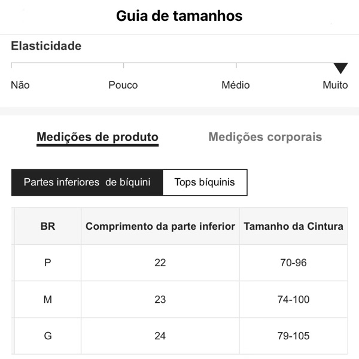Click the BR column header

click(48, 227)
